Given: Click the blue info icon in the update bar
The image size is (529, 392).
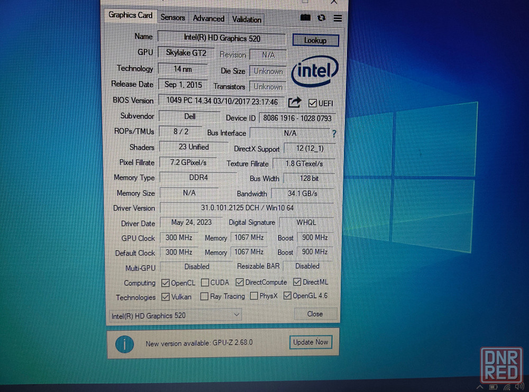Looking at the screenshot, I should pyautogui.click(x=124, y=344).
